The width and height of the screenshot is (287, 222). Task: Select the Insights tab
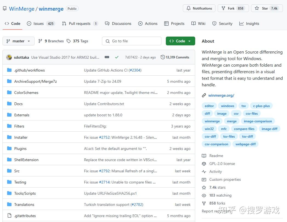[249, 23]
